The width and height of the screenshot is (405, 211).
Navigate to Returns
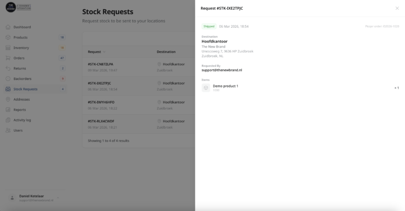[x=35, y=68]
